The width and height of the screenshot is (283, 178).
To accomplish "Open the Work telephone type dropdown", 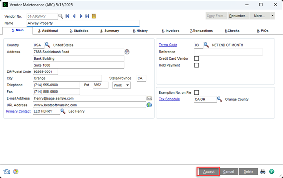I will [x=122, y=85].
